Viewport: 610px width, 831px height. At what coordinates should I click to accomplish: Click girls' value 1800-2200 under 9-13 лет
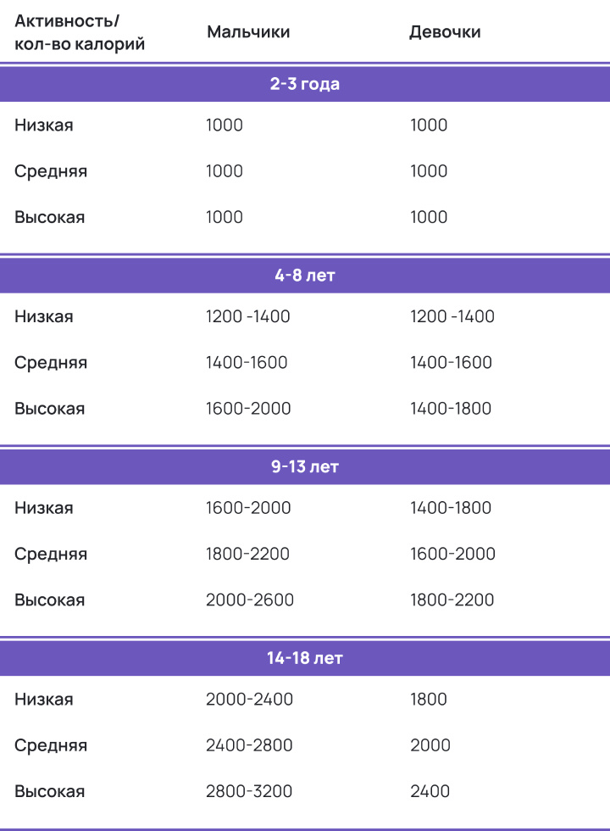coord(452,600)
